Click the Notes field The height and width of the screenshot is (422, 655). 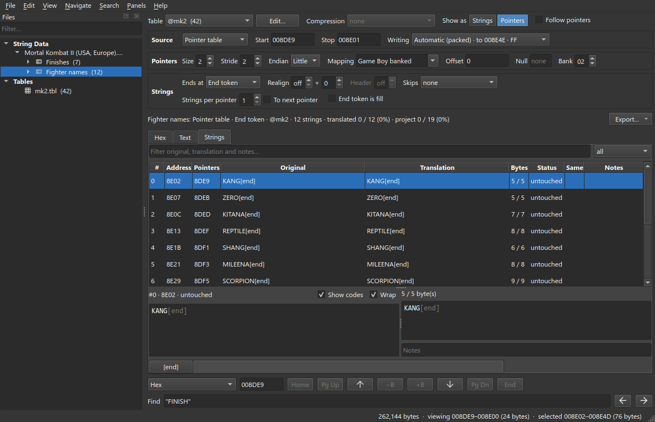[526, 350]
